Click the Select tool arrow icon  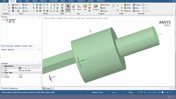pos(68,6)
